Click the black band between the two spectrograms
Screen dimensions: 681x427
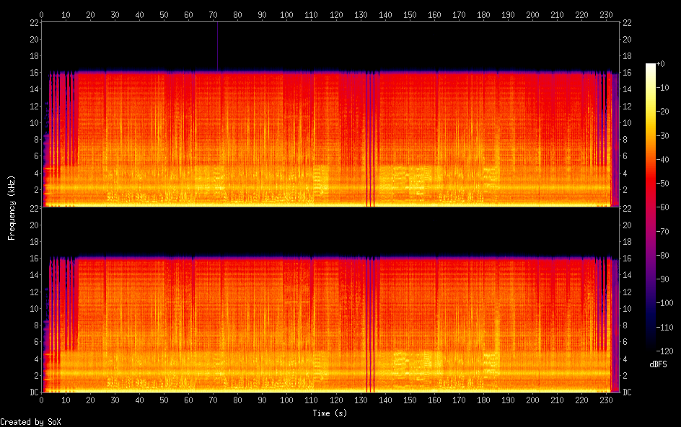pyautogui.click(x=330, y=232)
